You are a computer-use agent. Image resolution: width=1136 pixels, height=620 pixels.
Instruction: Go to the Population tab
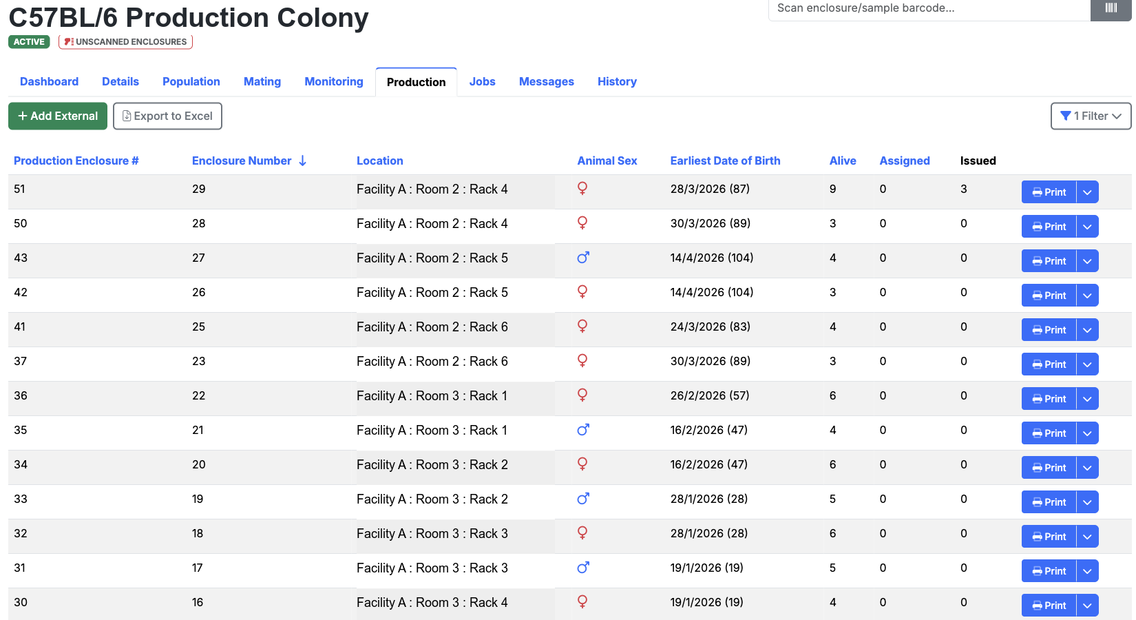(191, 81)
